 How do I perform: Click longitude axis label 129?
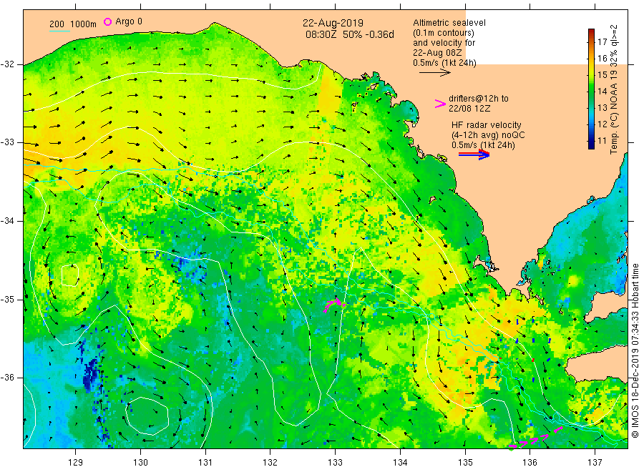pyautogui.click(x=75, y=463)
